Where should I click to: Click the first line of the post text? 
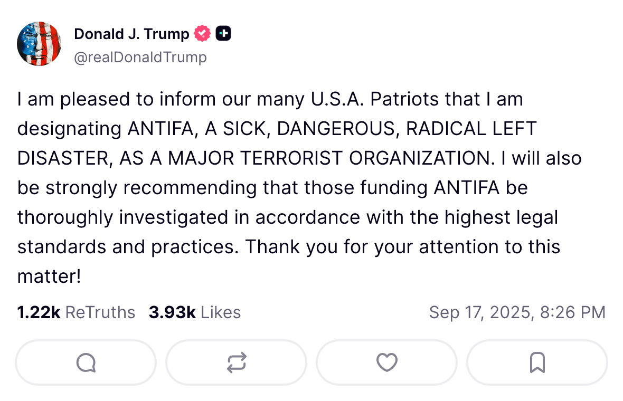270,99
